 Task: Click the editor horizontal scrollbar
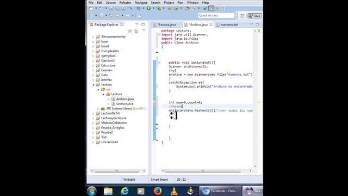[203, 170]
